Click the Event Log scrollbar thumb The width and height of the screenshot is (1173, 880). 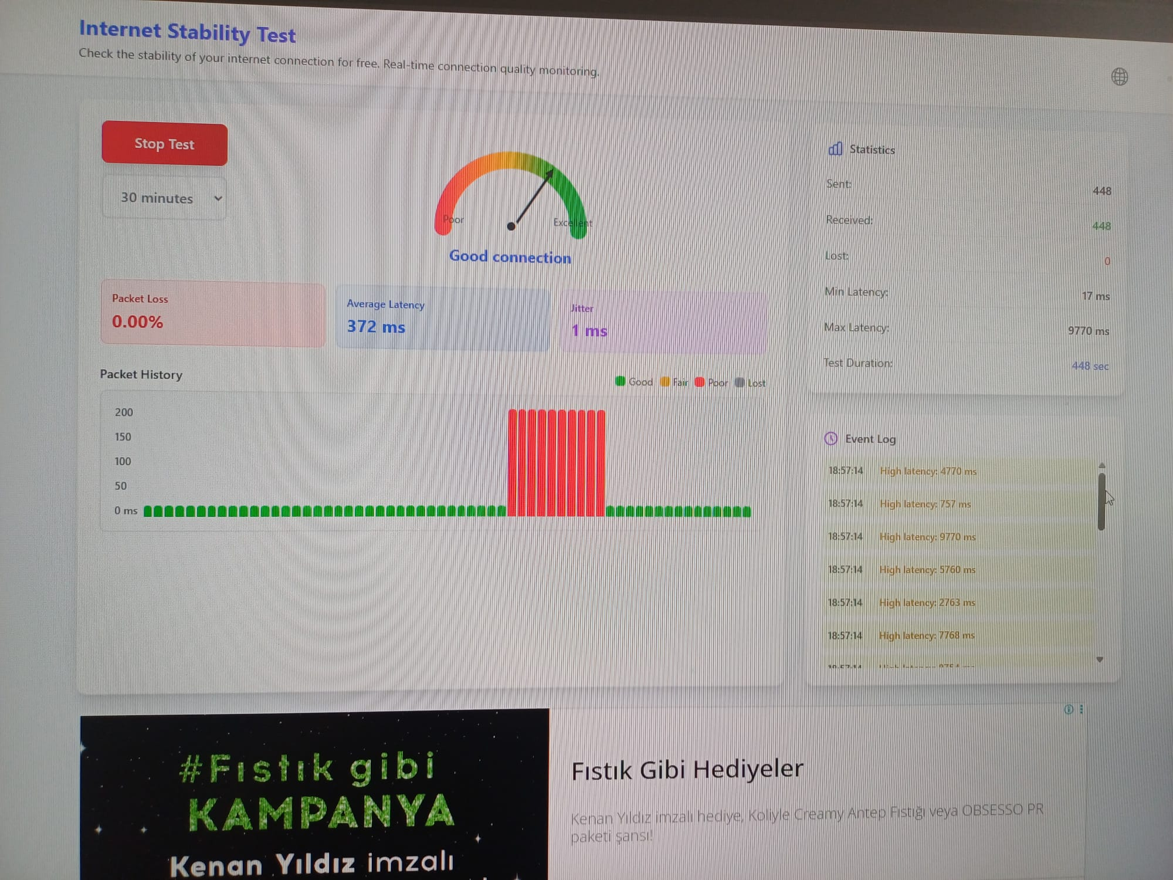coord(1101,502)
